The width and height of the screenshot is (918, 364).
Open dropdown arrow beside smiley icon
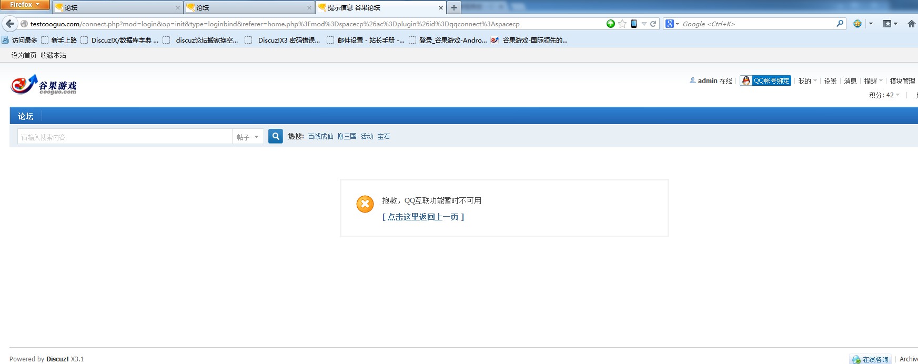point(871,24)
